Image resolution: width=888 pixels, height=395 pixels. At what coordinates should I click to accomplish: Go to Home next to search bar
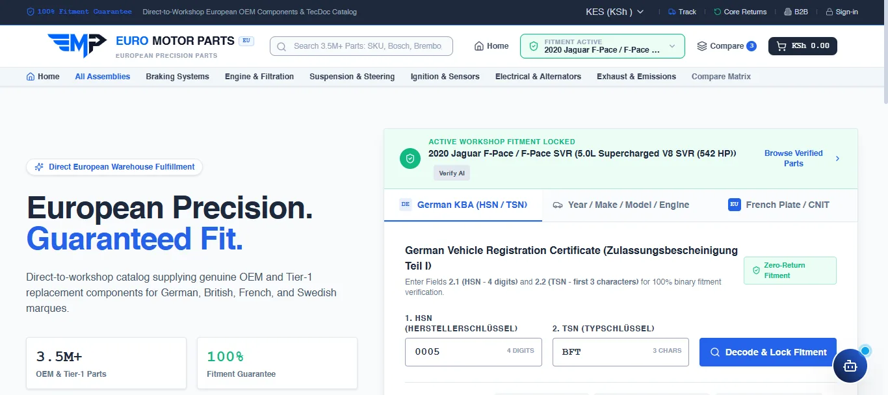click(491, 46)
